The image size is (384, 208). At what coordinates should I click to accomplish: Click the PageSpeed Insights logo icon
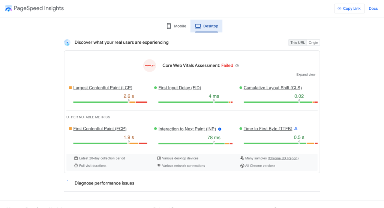[8, 9]
